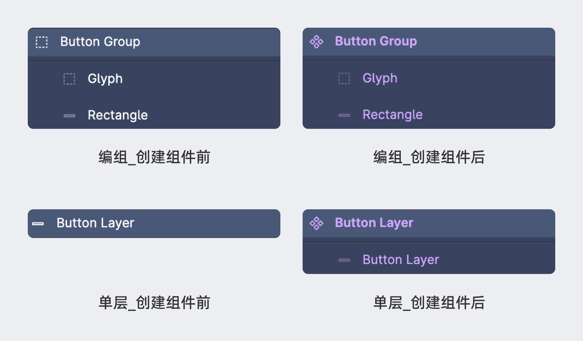Viewport: 583px width, 341px height.
Task: Select the nested purple Button Layer child
Action: pyautogui.click(x=401, y=260)
